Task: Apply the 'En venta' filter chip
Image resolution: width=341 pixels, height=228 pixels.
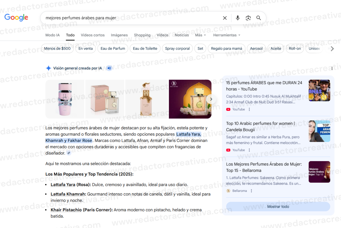Action: [x=86, y=48]
